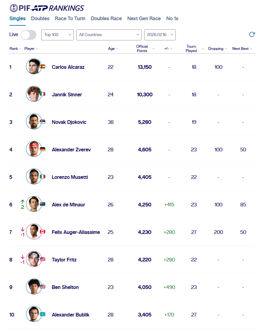Click Jannik Sinner's name link

pyautogui.click(x=67, y=94)
